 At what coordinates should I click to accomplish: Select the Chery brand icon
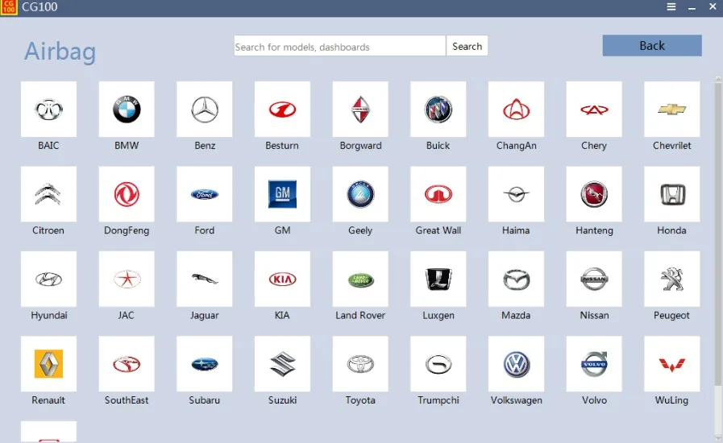[x=594, y=110]
